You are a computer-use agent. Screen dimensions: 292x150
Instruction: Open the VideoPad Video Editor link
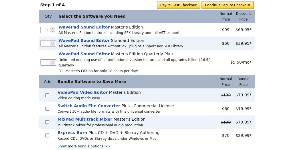tap(82, 92)
